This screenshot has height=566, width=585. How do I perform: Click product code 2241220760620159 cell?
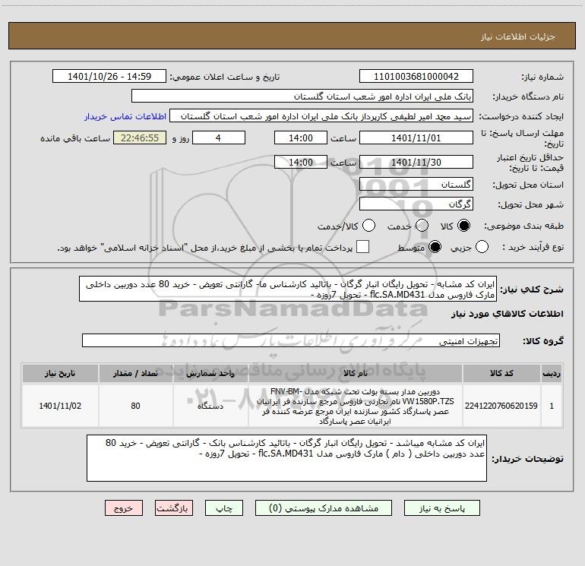coord(501,406)
